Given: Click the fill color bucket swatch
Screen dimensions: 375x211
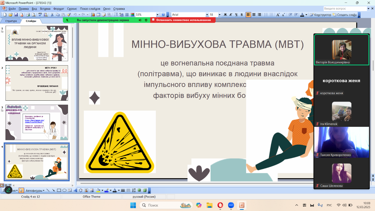Looking at the screenshot, I should point(98,190).
